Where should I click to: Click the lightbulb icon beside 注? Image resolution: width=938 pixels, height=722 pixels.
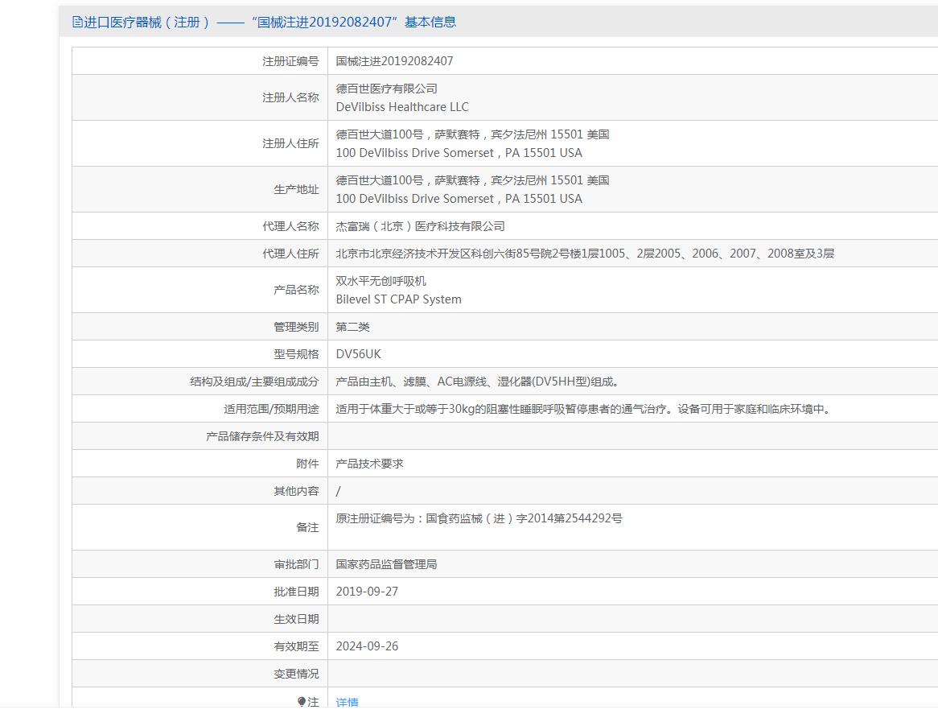302,702
